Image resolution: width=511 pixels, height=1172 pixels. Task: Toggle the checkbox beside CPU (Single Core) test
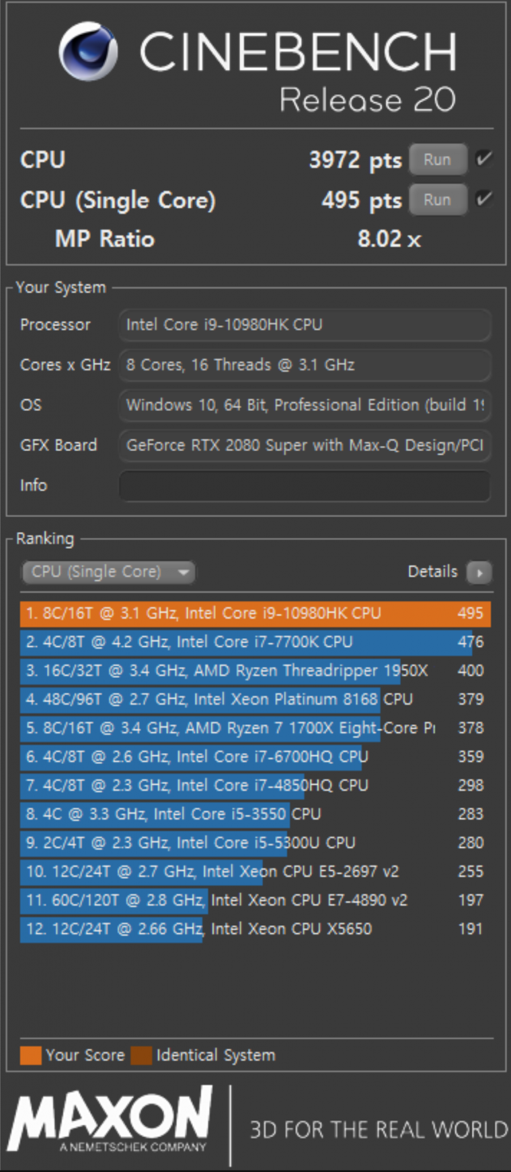coord(483,199)
